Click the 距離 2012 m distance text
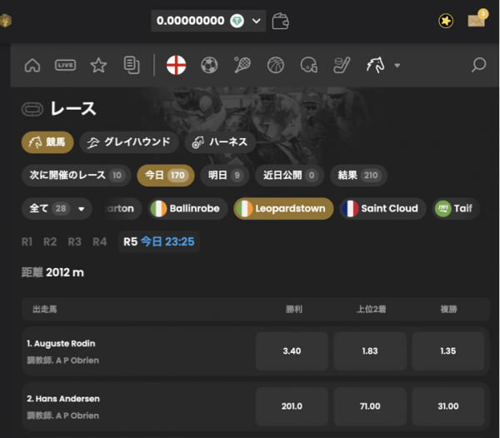 click(52, 272)
